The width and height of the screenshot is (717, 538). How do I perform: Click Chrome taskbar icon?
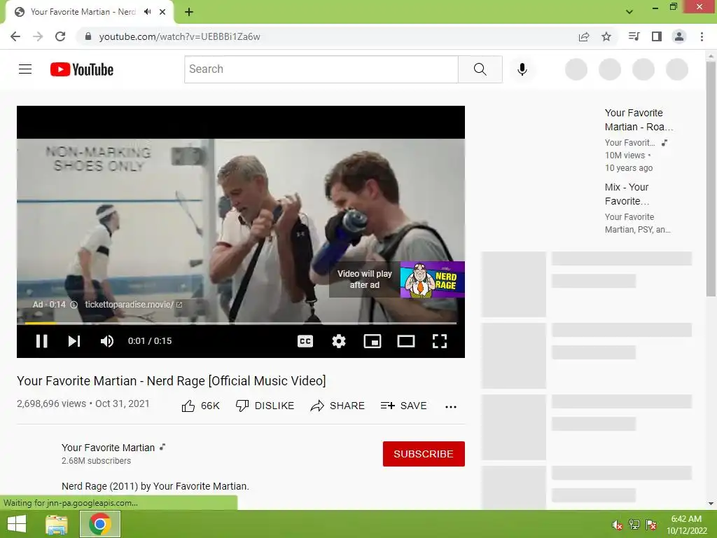click(x=100, y=524)
